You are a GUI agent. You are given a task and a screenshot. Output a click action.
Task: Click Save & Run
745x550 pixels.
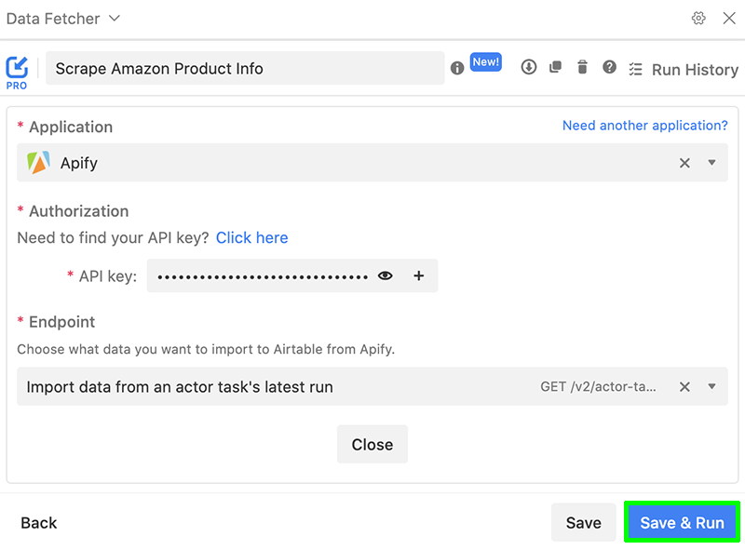(682, 523)
